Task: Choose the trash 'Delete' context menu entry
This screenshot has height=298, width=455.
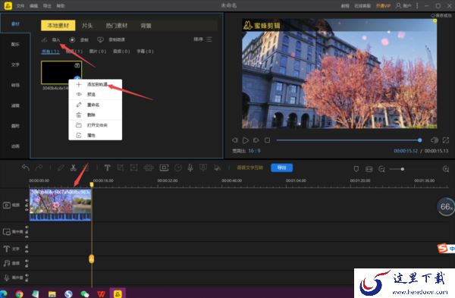Action: click(96, 115)
